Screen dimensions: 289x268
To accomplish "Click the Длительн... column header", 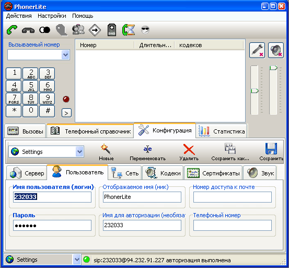I will click(155, 45).
